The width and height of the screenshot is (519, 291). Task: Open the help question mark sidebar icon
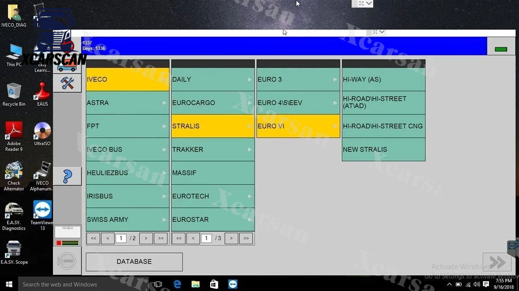(67, 176)
